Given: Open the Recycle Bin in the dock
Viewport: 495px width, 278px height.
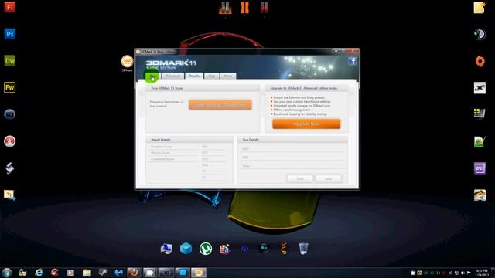Looking at the screenshot, I should point(303,249).
